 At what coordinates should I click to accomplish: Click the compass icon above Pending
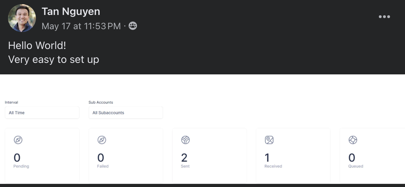pyautogui.click(x=18, y=140)
